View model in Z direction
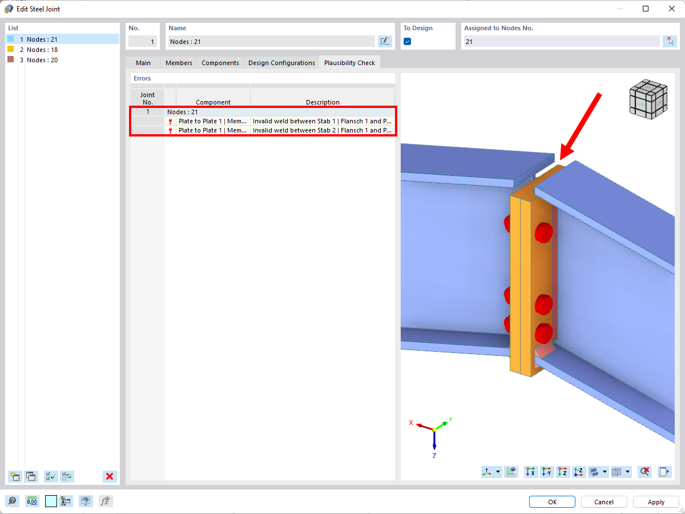The height and width of the screenshot is (514, 685). click(x=563, y=472)
